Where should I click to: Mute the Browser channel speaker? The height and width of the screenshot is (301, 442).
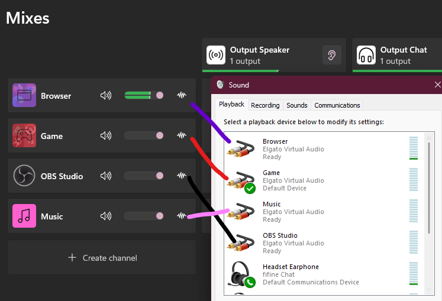[106, 96]
